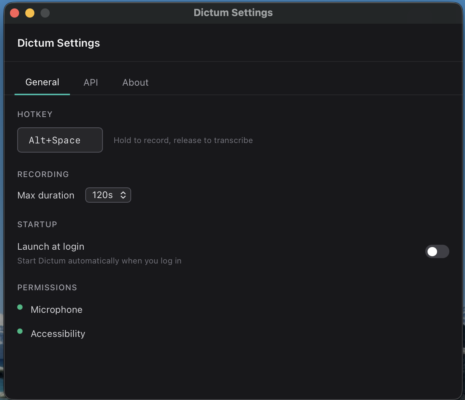Viewport: 465px width, 400px height.
Task: Click the Accessibility permission label
Action: [x=58, y=334]
